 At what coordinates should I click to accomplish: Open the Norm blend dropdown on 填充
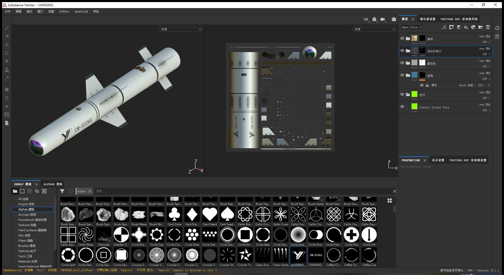tap(468, 85)
